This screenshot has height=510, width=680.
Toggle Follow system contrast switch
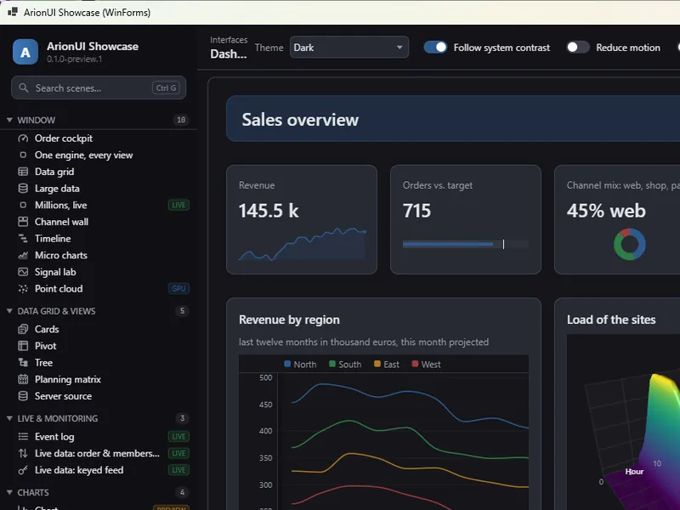pos(435,48)
